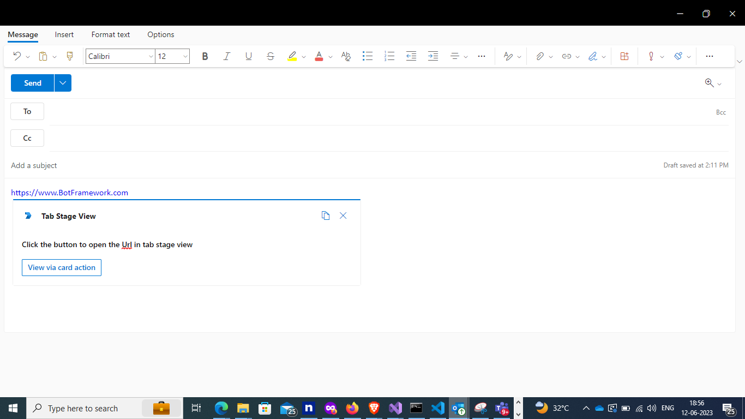The image size is (745, 419).
Task: Click the Format Painter icon
Action: pos(69,56)
